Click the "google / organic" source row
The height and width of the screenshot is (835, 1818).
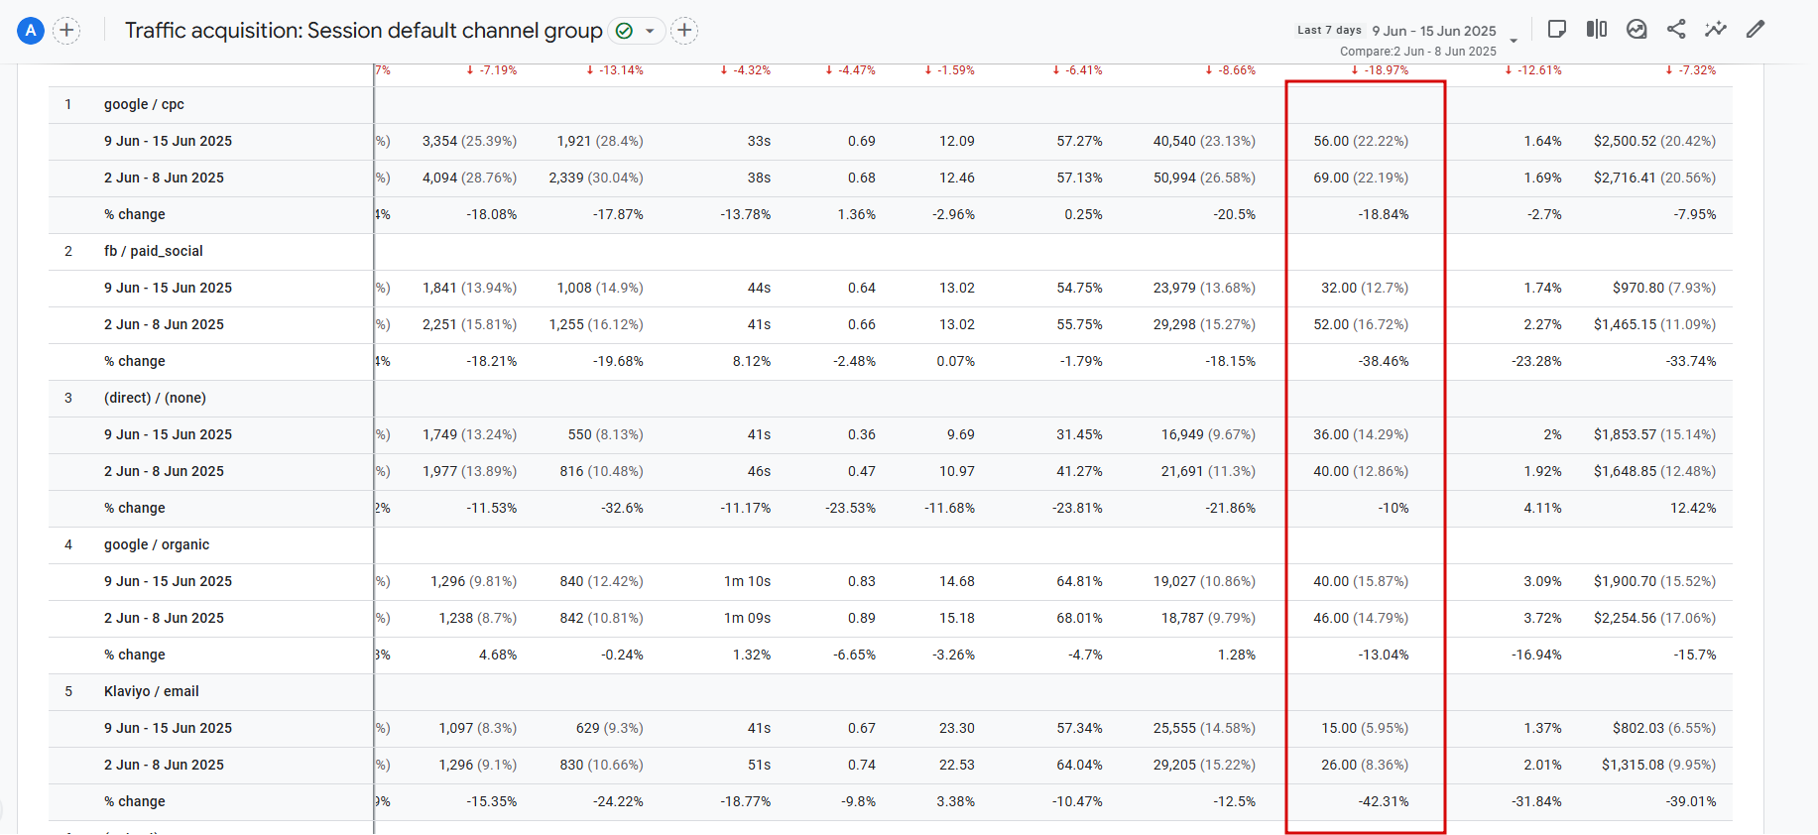pos(157,544)
